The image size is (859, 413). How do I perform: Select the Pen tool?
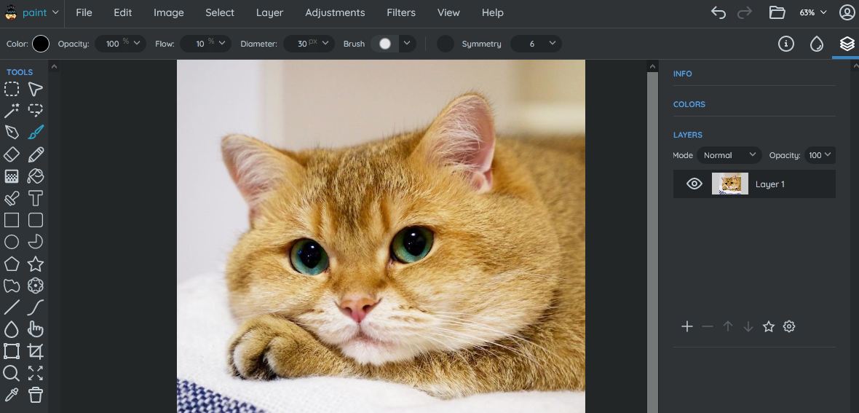12,133
